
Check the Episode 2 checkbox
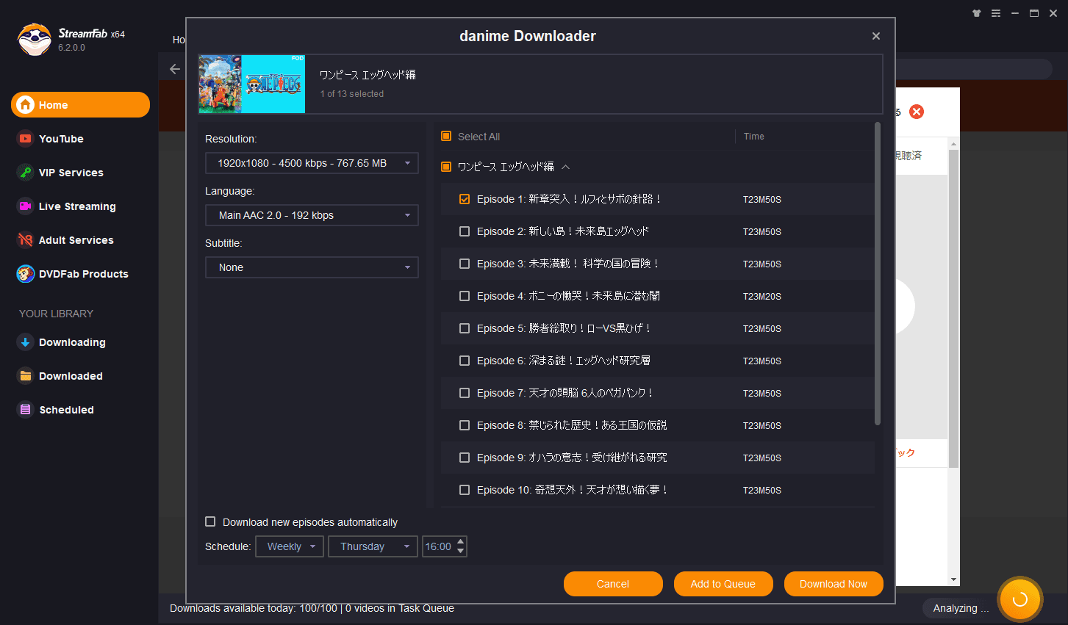coord(465,231)
